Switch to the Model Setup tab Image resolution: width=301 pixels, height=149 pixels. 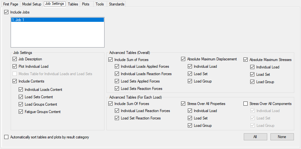click(x=32, y=4)
